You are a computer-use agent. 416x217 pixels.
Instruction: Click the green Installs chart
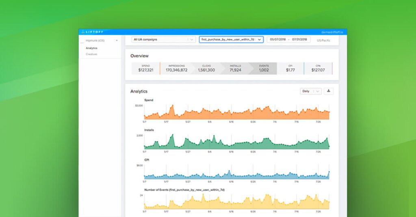pos(237,142)
